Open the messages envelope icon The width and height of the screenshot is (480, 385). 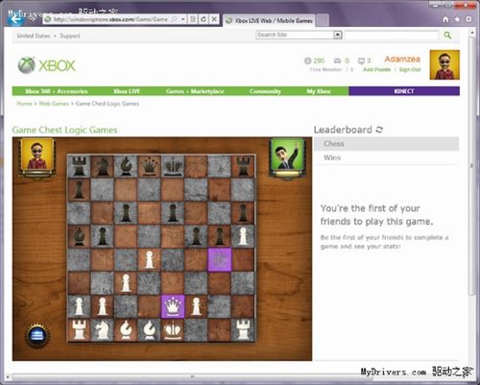[x=337, y=60]
